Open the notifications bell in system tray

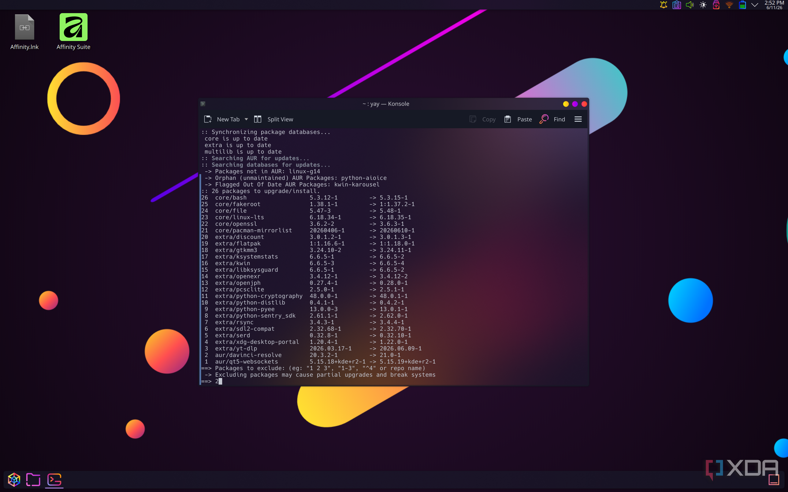663,5
